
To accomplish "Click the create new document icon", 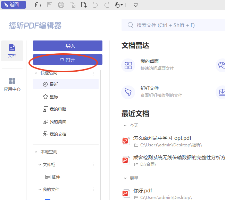I will [84, 5].
